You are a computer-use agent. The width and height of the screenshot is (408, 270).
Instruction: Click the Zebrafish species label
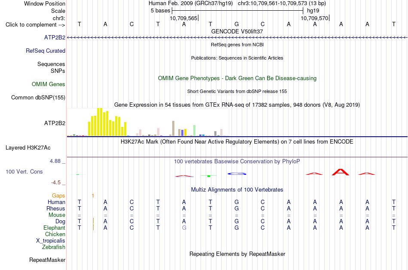[x=54, y=247]
